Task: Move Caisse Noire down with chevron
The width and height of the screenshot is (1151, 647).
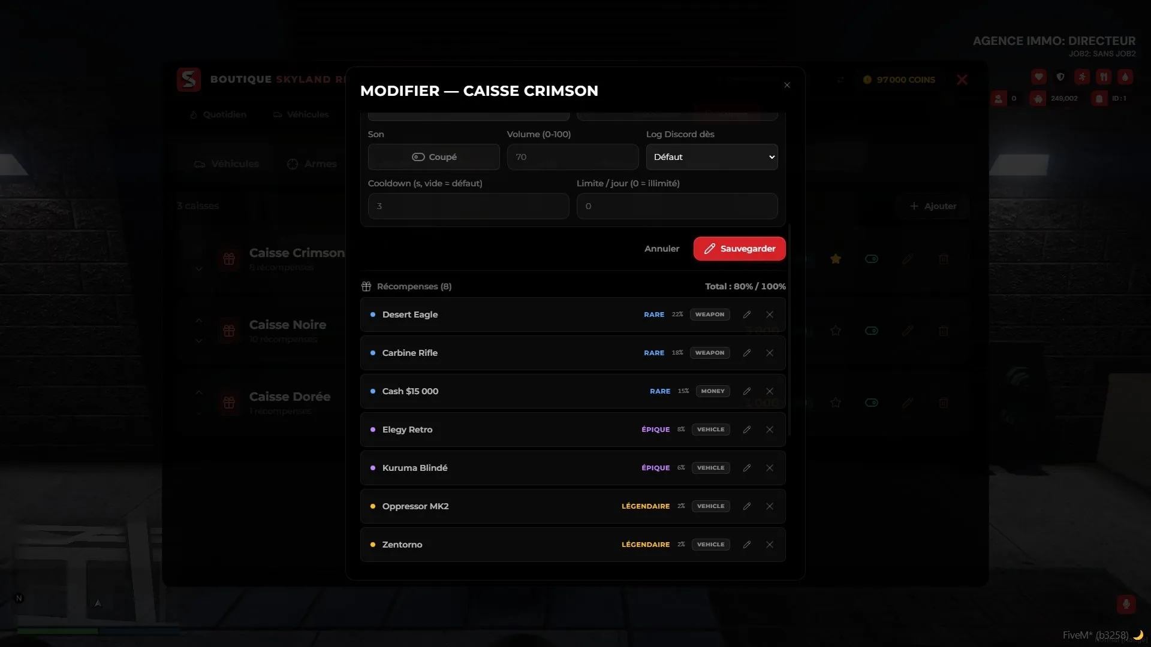Action: coord(199,341)
